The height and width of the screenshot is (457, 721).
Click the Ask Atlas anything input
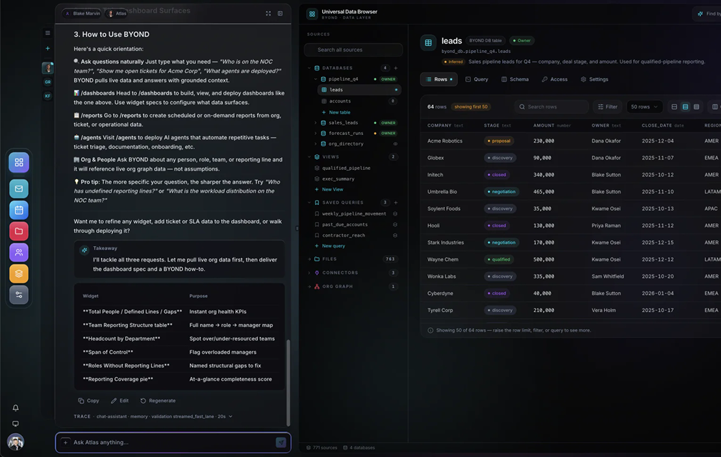pos(172,442)
